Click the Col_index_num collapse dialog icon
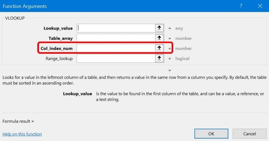 coord(159,48)
